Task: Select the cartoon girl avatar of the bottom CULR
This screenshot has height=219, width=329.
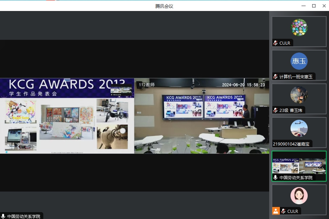Action: (x=299, y=196)
